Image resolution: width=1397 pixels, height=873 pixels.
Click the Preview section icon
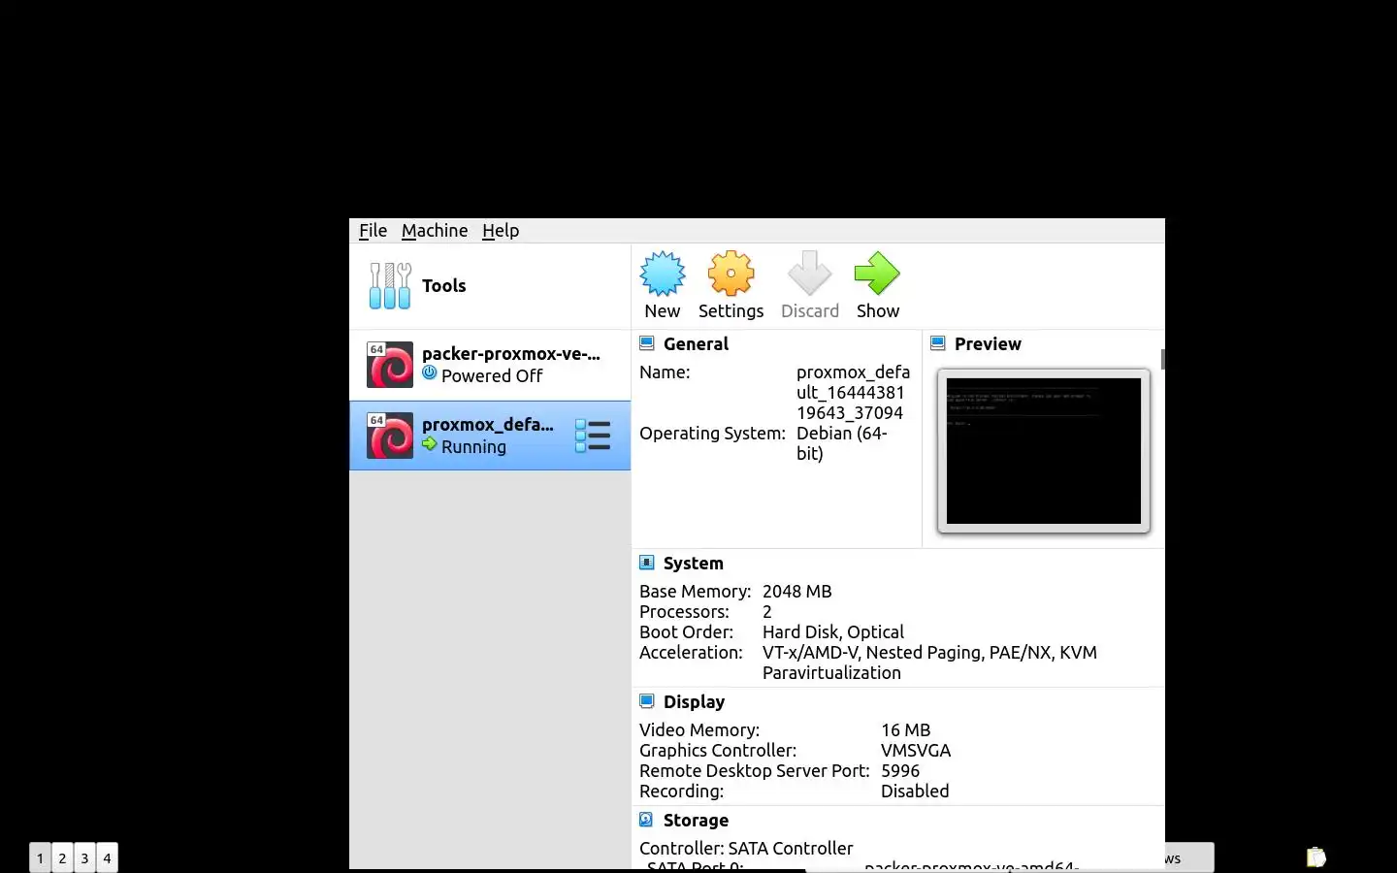point(938,343)
